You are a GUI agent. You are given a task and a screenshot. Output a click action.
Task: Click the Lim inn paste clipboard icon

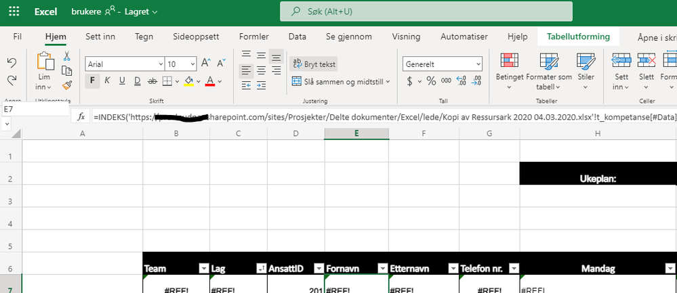point(45,61)
